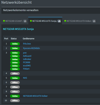Click the Online badge next to PiAlert

click(15, 69)
